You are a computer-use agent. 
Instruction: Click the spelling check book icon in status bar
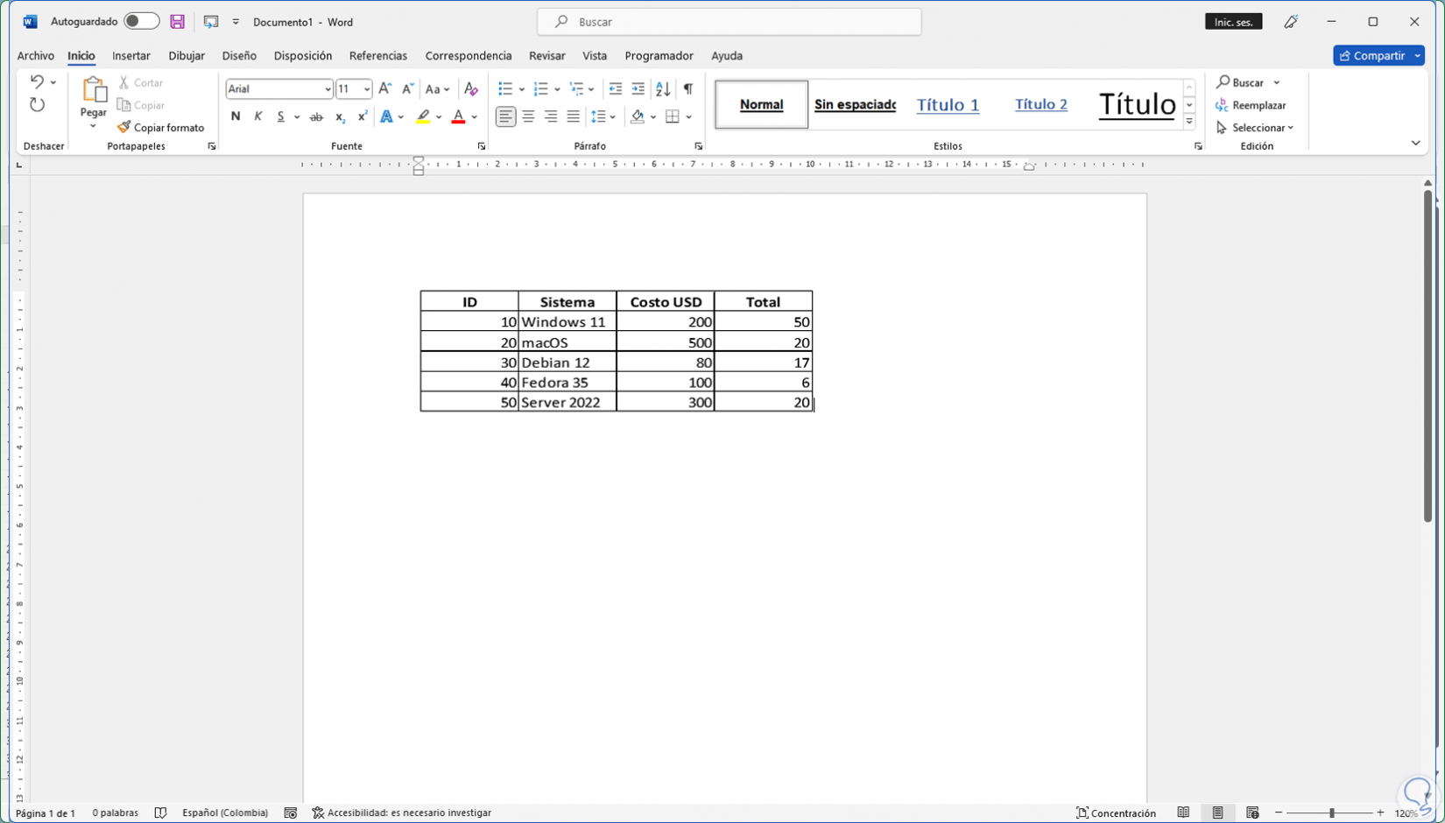click(x=160, y=812)
